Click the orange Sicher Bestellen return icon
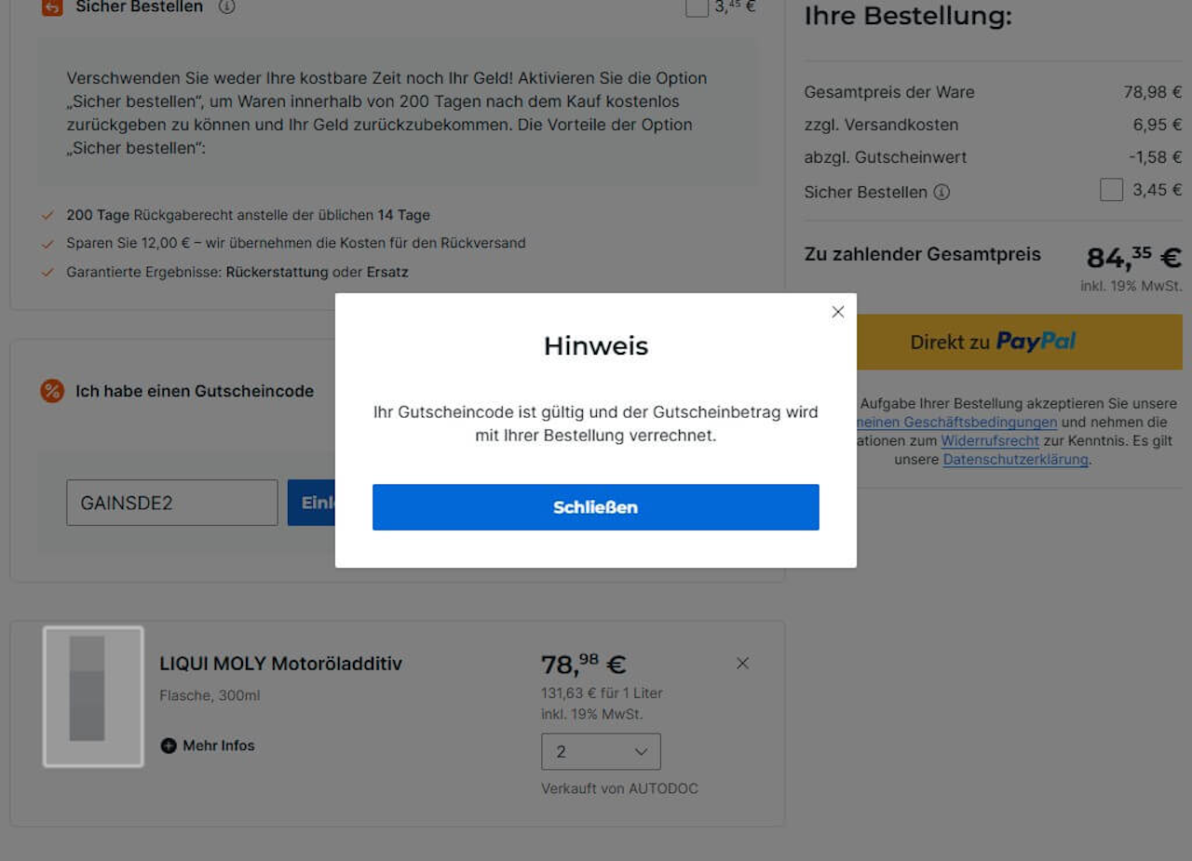 coord(52,7)
